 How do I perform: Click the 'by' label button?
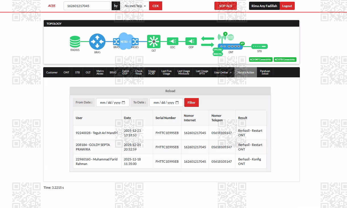click(116, 6)
